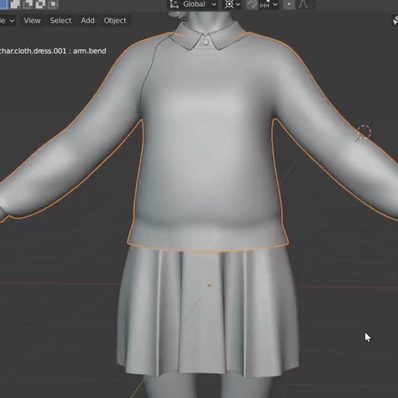Open the Object menu
398x398 pixels.
115,20
